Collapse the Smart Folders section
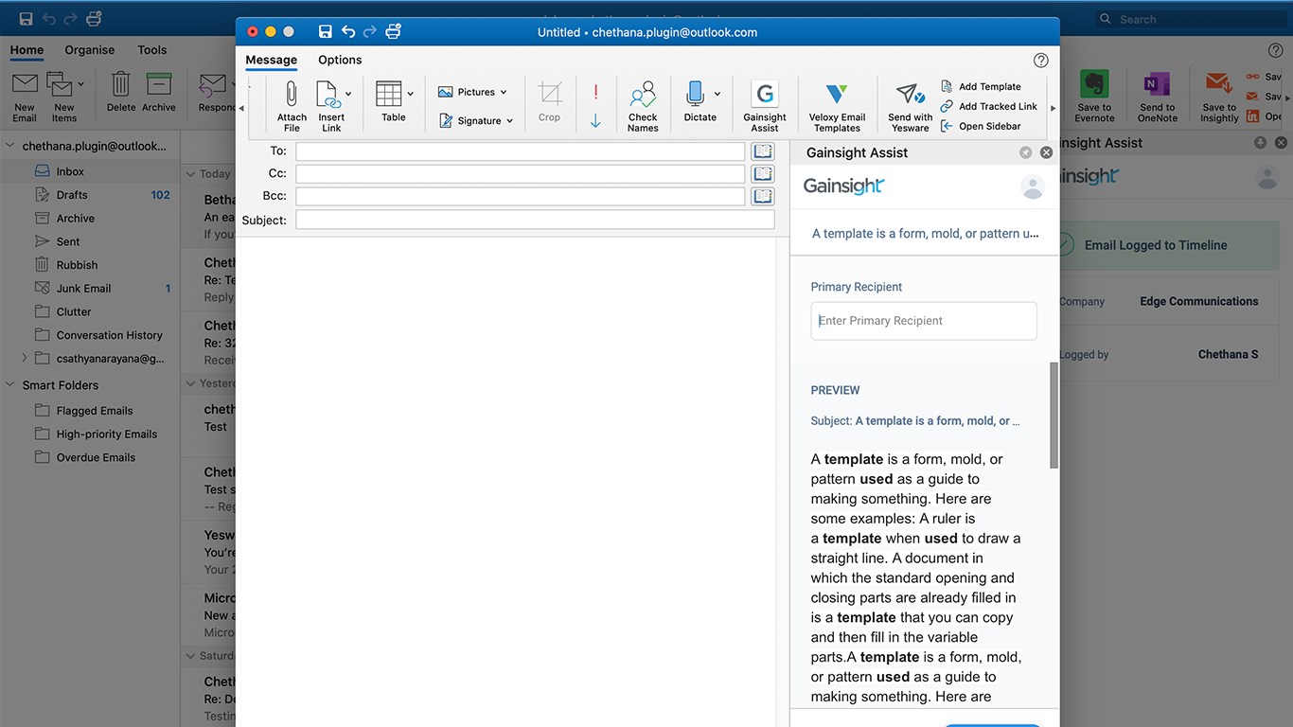This screenshot has height=727, width=1293. coord(11,385)
